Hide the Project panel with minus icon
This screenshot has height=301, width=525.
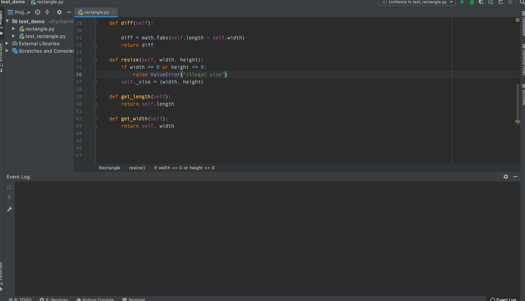pyautogui.click(x=69, y=12)
